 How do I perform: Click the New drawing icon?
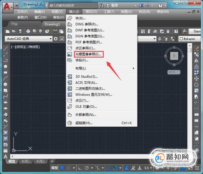click(x=8, y=31)
